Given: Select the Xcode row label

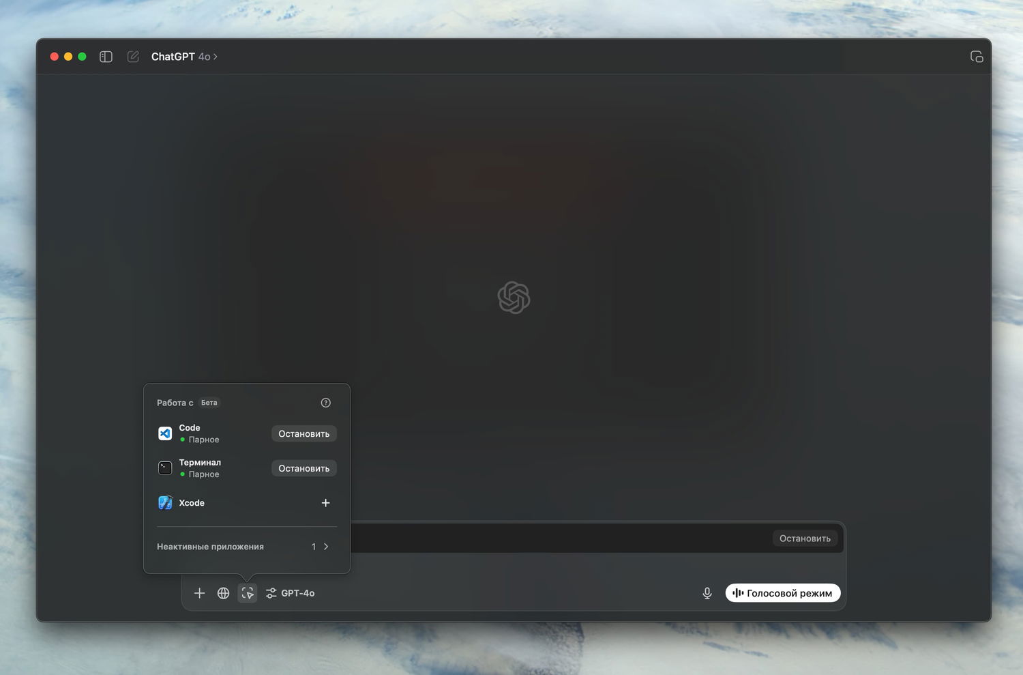Looking at the screenshot, I should (x=192, y=503).
